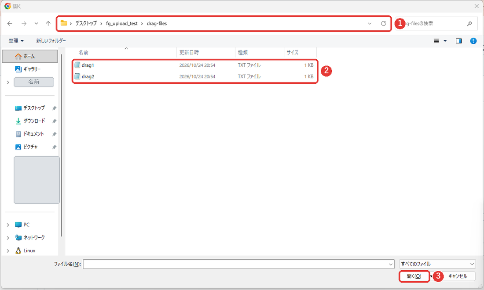Screen dimensions: 484x290
Task: Click the 開く(O) button
Action: pyautogui.click(x=414, y=276)
